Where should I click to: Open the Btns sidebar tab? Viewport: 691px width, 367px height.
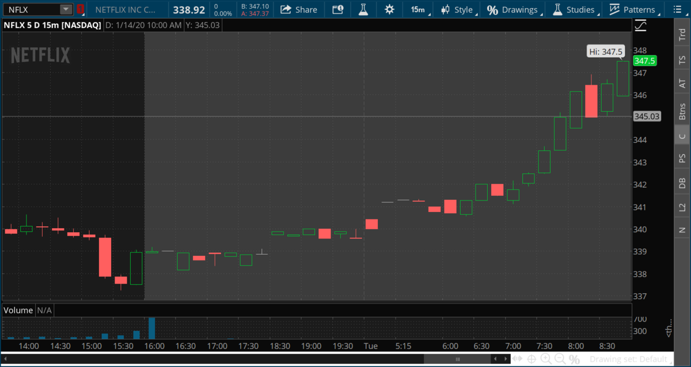[x=682, y=111]
